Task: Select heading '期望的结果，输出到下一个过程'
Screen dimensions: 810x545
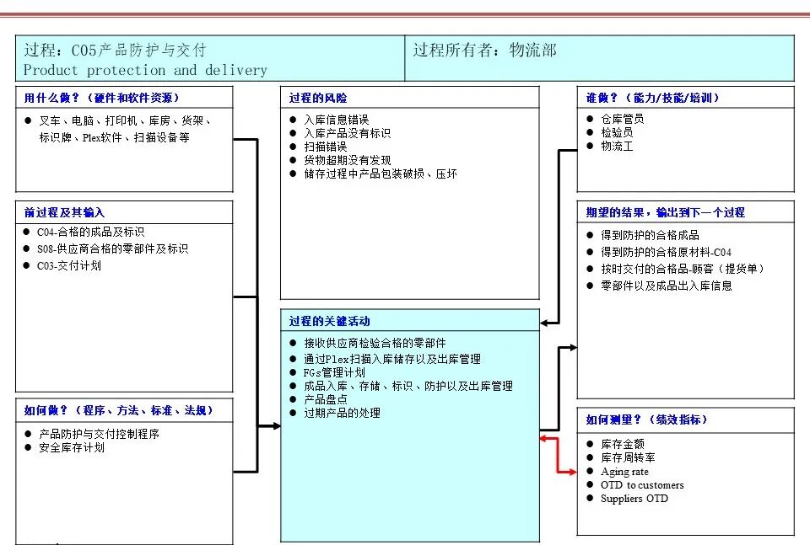Action: click(665, 212)
